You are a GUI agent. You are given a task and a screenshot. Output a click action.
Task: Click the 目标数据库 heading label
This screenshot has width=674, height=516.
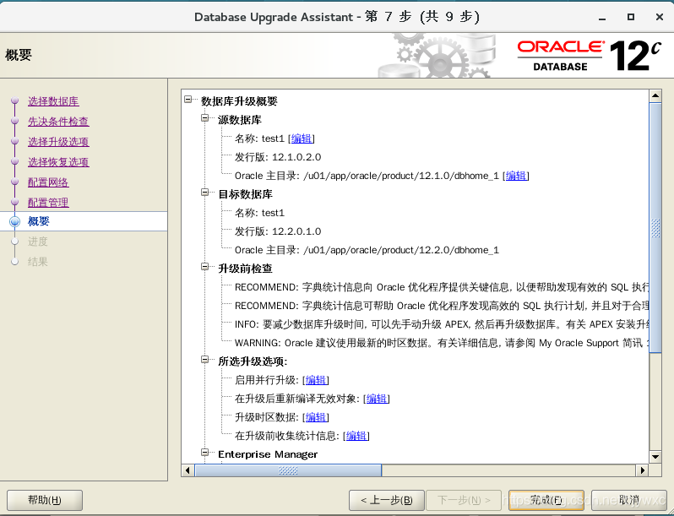click(245, 194)
